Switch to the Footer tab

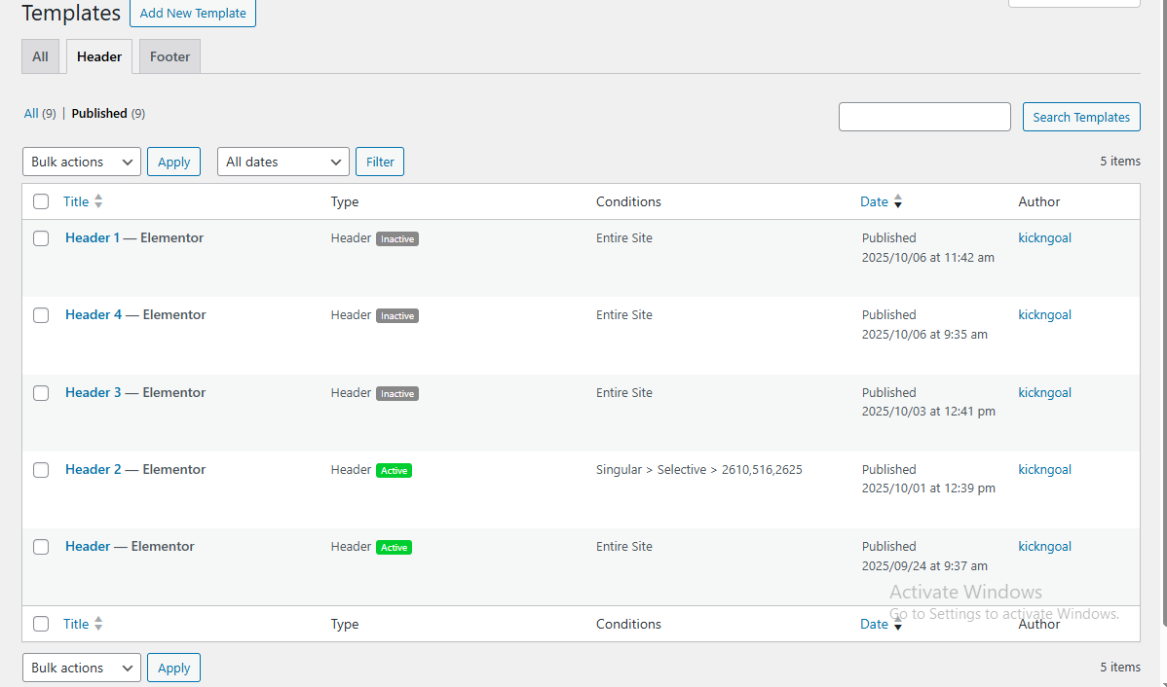pyautogui.click(x=169, y=56)
